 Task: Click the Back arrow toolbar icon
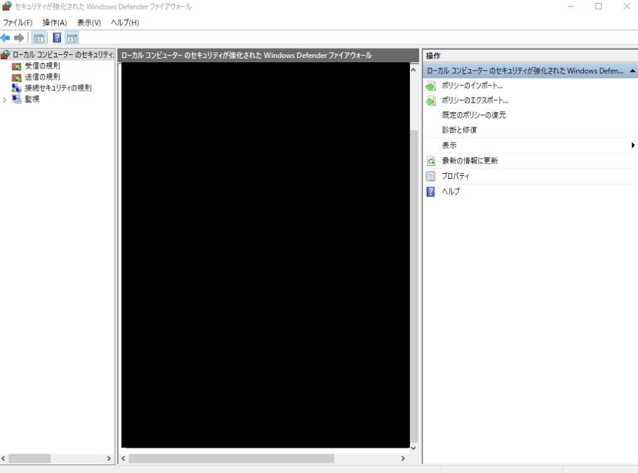click(5, 38)
